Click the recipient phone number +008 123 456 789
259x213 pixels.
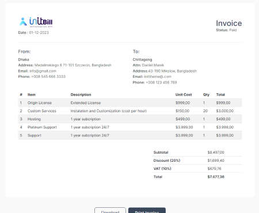pyautogui.click(x=161, y=82)
